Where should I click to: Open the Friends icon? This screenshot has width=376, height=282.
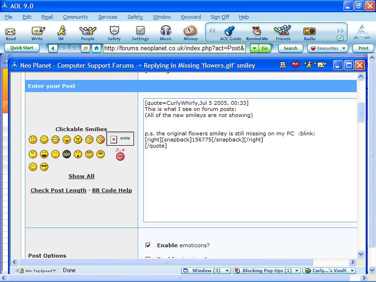(x=283, y=33)
